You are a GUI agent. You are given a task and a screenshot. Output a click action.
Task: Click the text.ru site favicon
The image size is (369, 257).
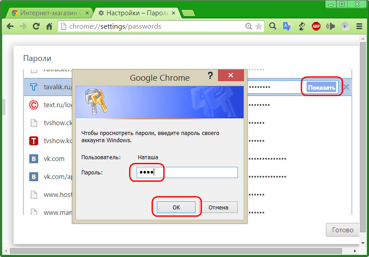click(x=34, y=105)
